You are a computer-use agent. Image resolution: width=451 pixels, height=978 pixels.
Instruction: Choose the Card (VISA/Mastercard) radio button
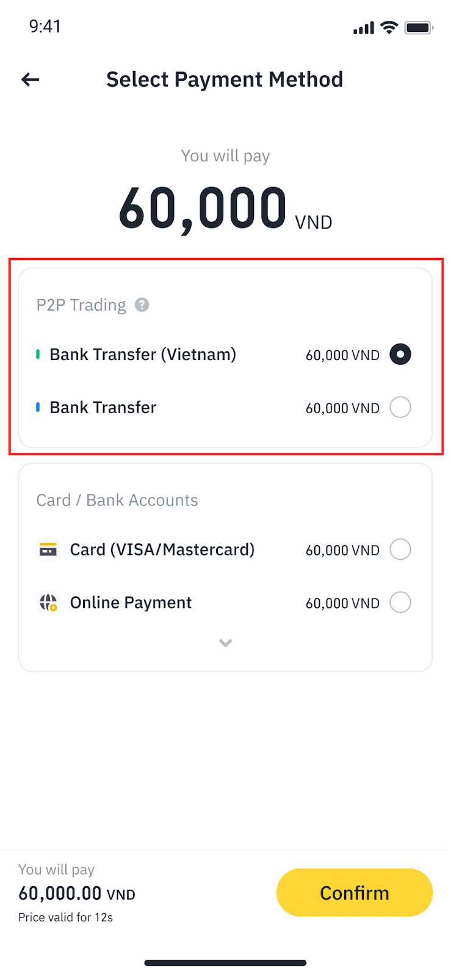(400, 550)
